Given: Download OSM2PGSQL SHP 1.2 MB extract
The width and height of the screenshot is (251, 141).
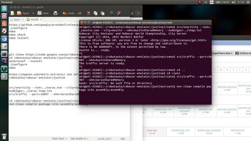Looking at the screenshot, I should click(x=180, y=132).
